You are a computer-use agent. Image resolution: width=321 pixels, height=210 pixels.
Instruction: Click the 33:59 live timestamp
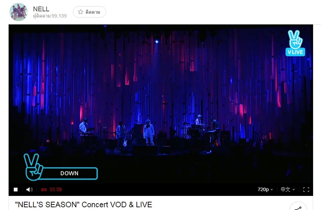56,189
